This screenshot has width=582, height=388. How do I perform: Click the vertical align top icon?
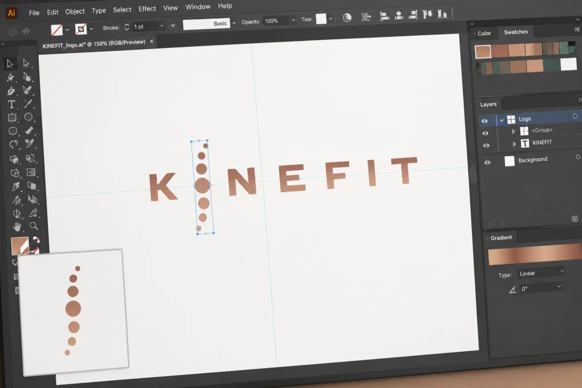point(427,14)
